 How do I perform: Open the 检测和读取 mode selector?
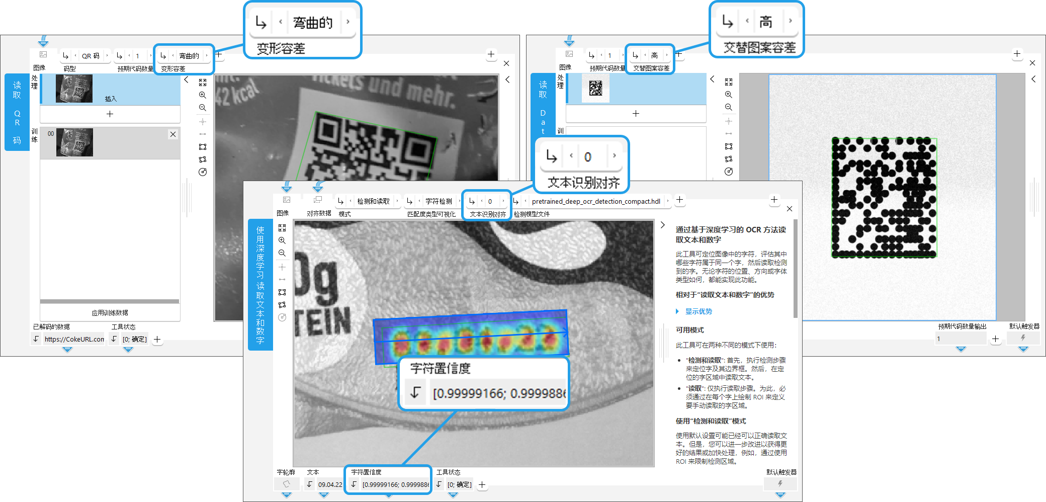(x=373, y=201)
